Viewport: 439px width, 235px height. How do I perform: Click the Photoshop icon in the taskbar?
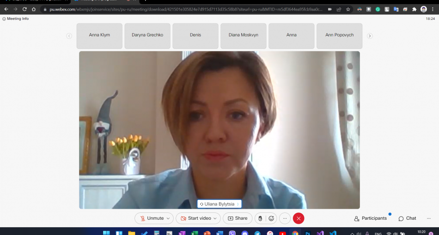point(307,233)
